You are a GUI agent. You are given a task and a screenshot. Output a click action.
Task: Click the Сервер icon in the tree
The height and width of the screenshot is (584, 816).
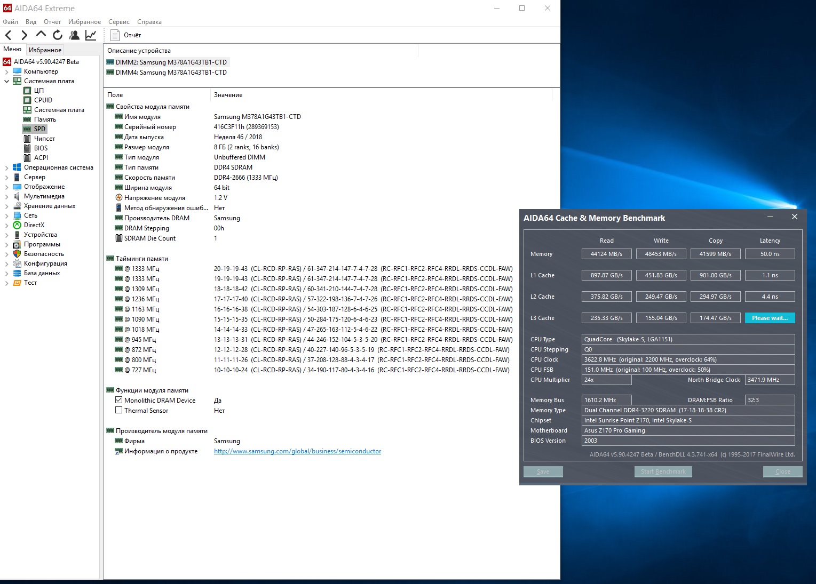[17, 177]
